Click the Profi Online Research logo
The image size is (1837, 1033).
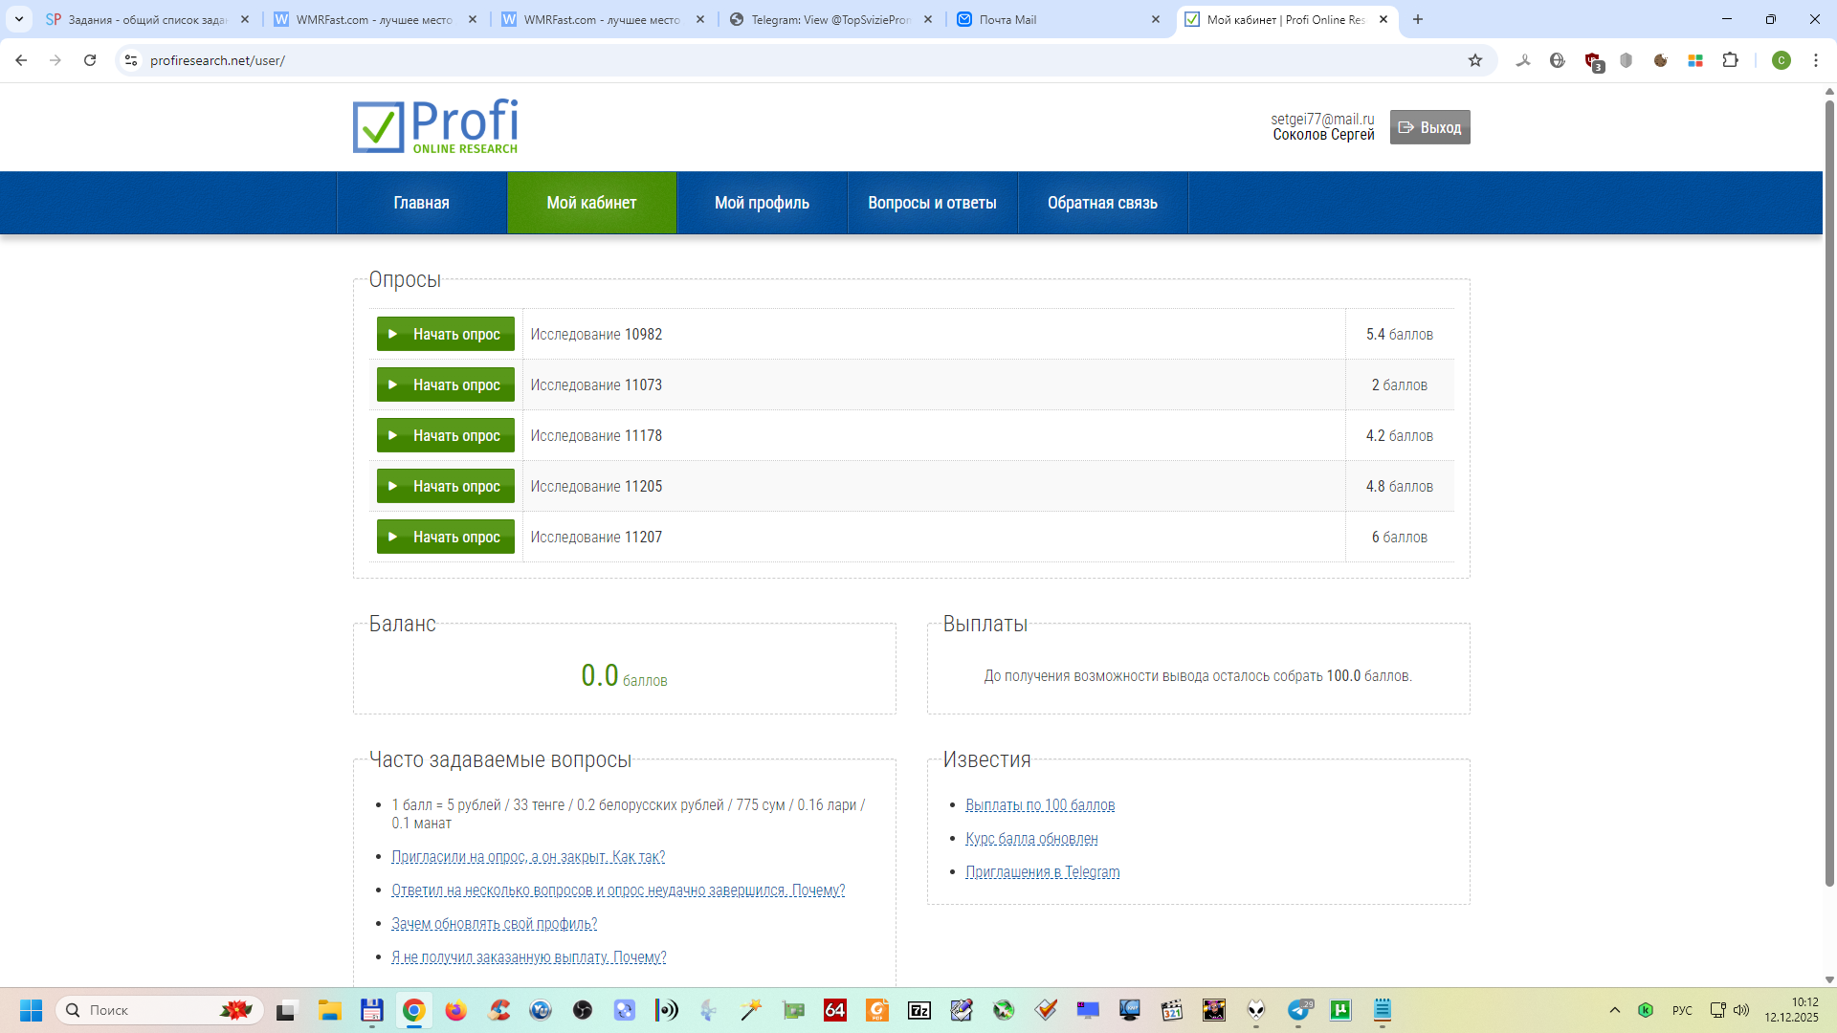[435, 126]
